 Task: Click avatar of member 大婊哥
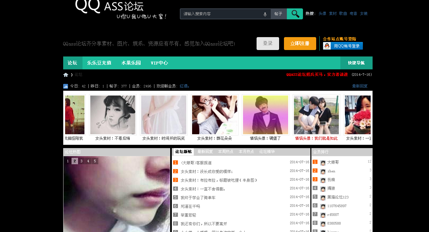(x=323, y=163)
